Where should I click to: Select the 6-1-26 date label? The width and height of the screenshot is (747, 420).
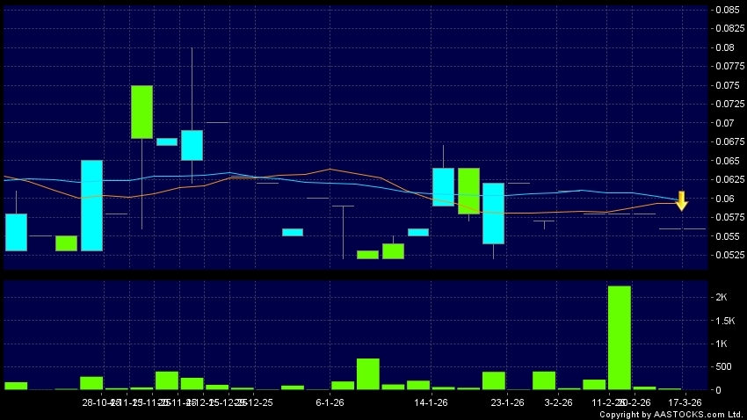330,402
